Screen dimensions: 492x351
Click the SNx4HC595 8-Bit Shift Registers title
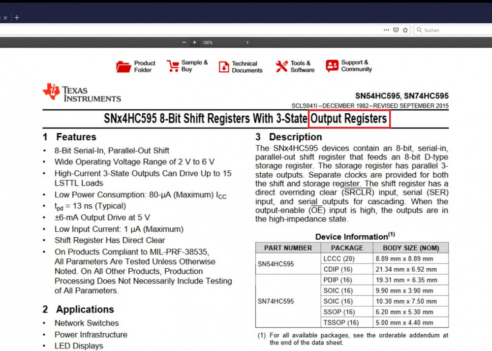(x=246, y=119)
